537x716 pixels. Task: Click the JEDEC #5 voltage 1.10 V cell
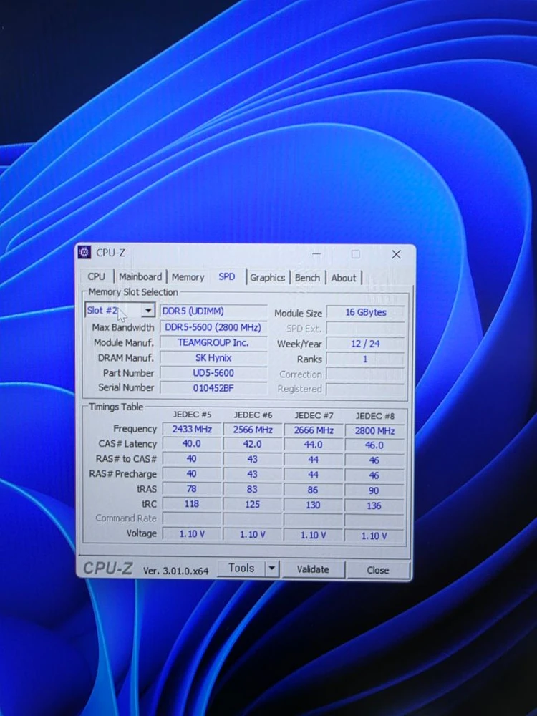click(192, 534)
